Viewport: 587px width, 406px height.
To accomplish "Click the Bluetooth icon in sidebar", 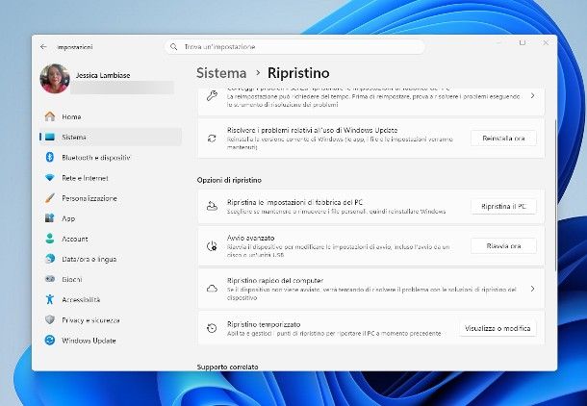I will point(50,157).
